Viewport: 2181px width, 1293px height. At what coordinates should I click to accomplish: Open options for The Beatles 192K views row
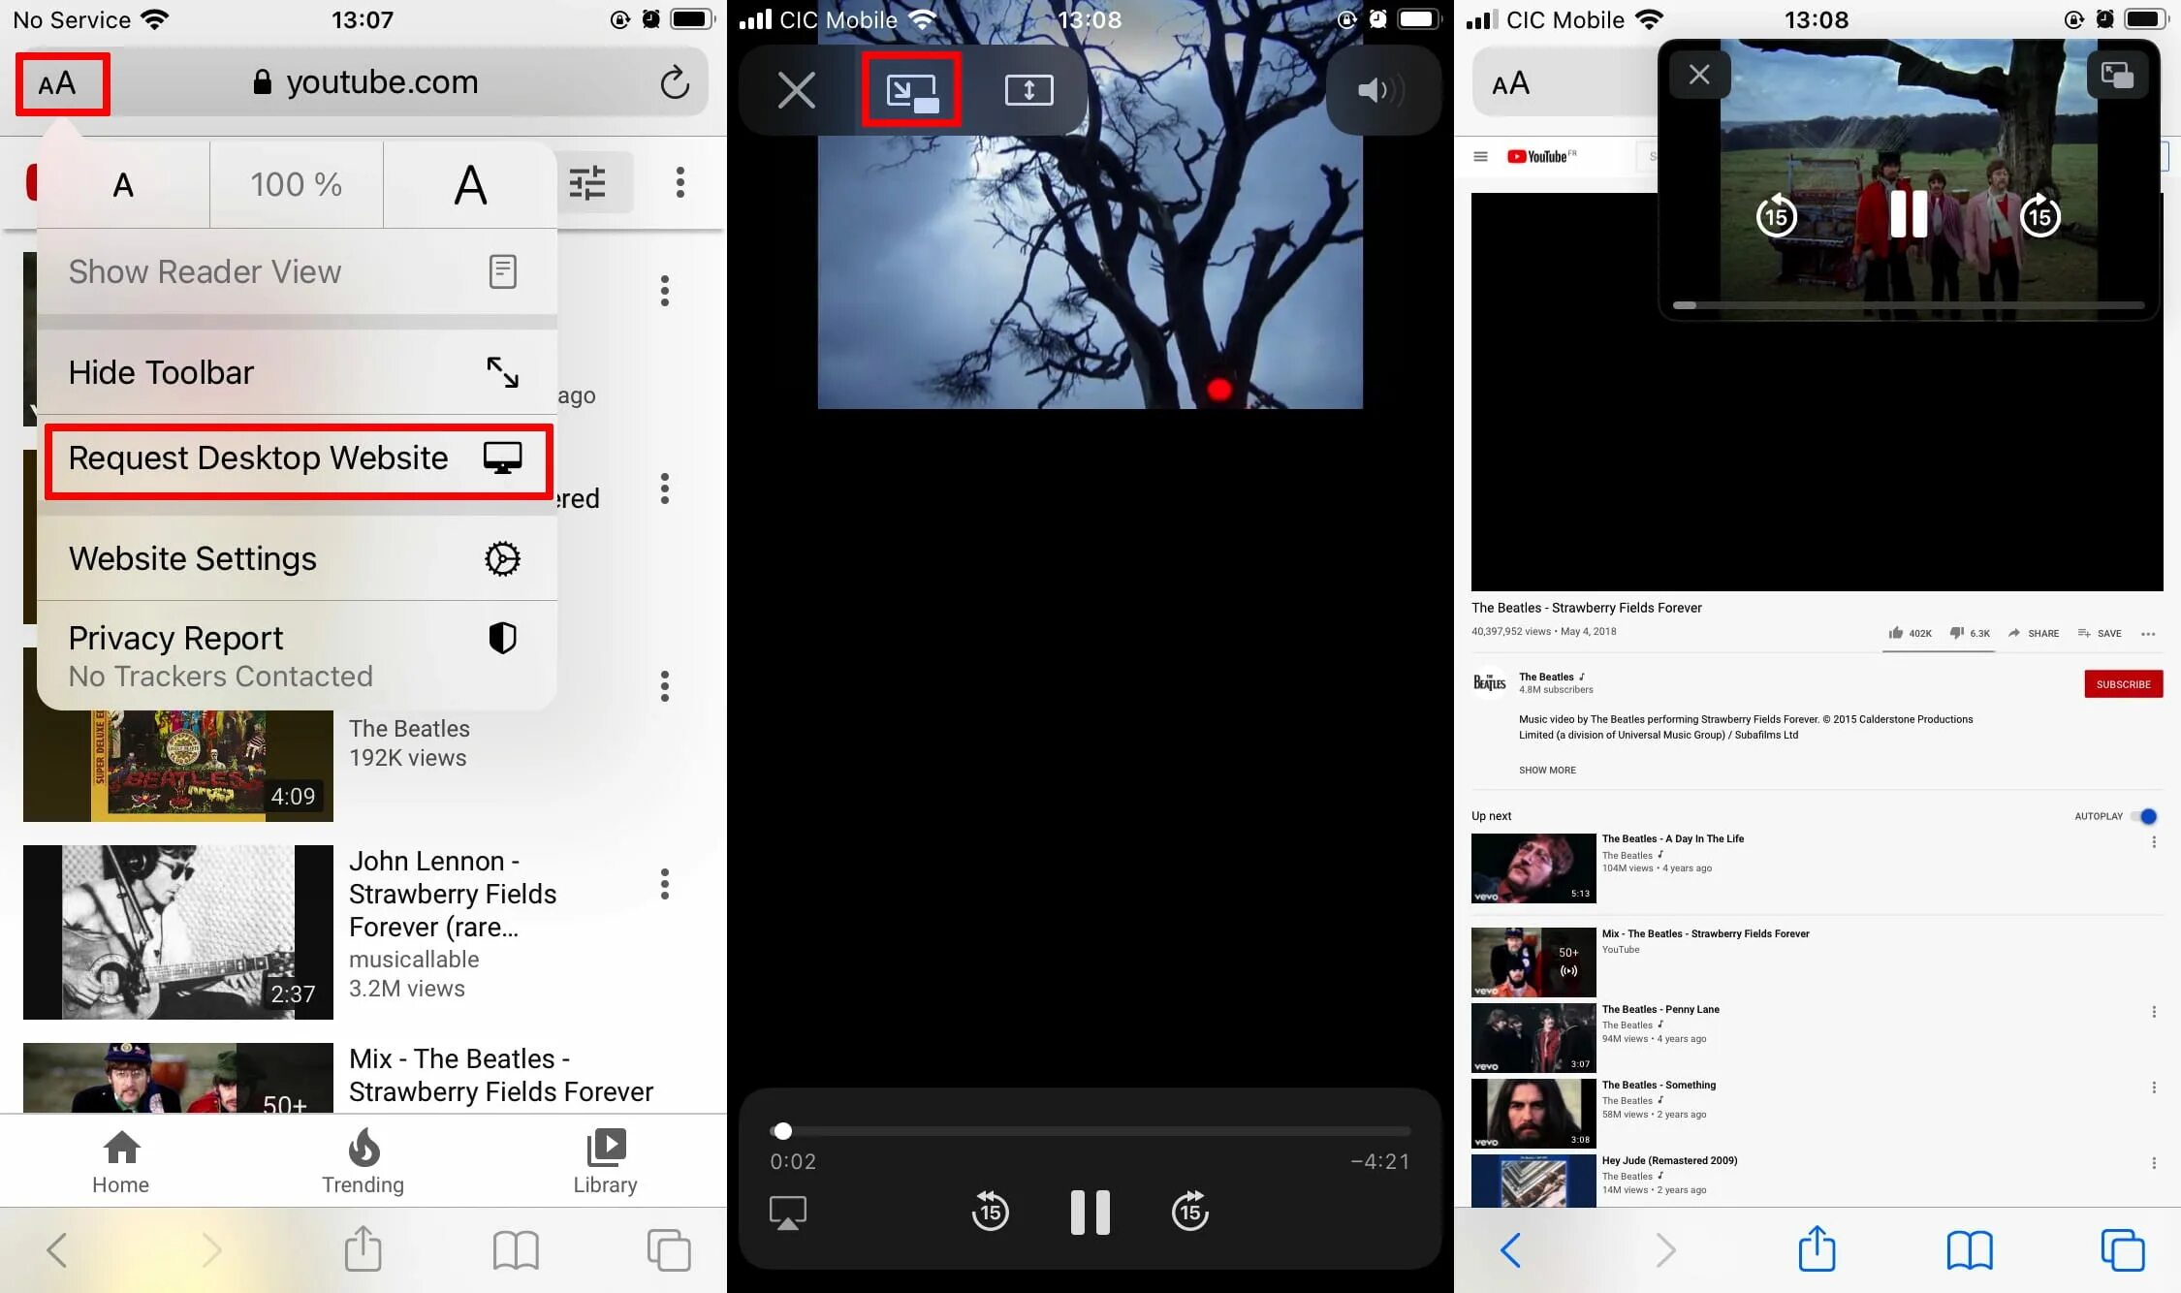665,686
